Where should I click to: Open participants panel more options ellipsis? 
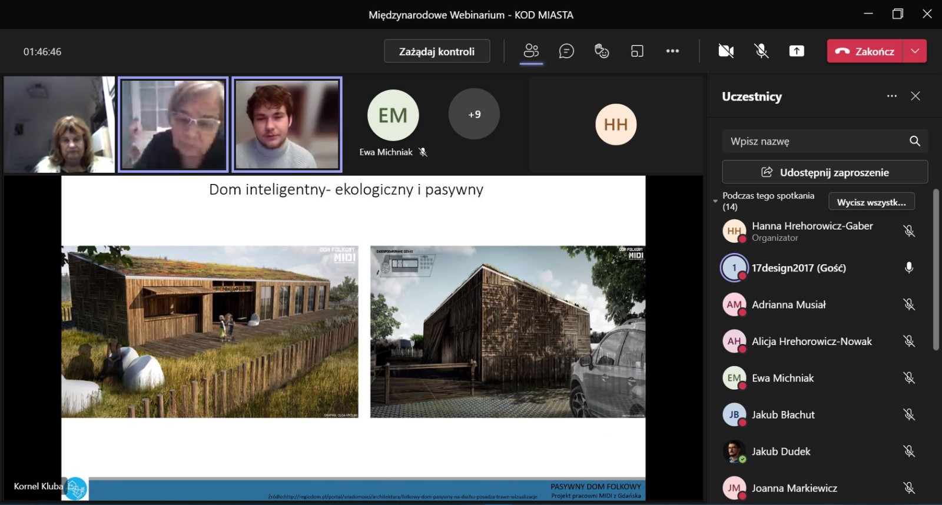click(x=892, y=96)
